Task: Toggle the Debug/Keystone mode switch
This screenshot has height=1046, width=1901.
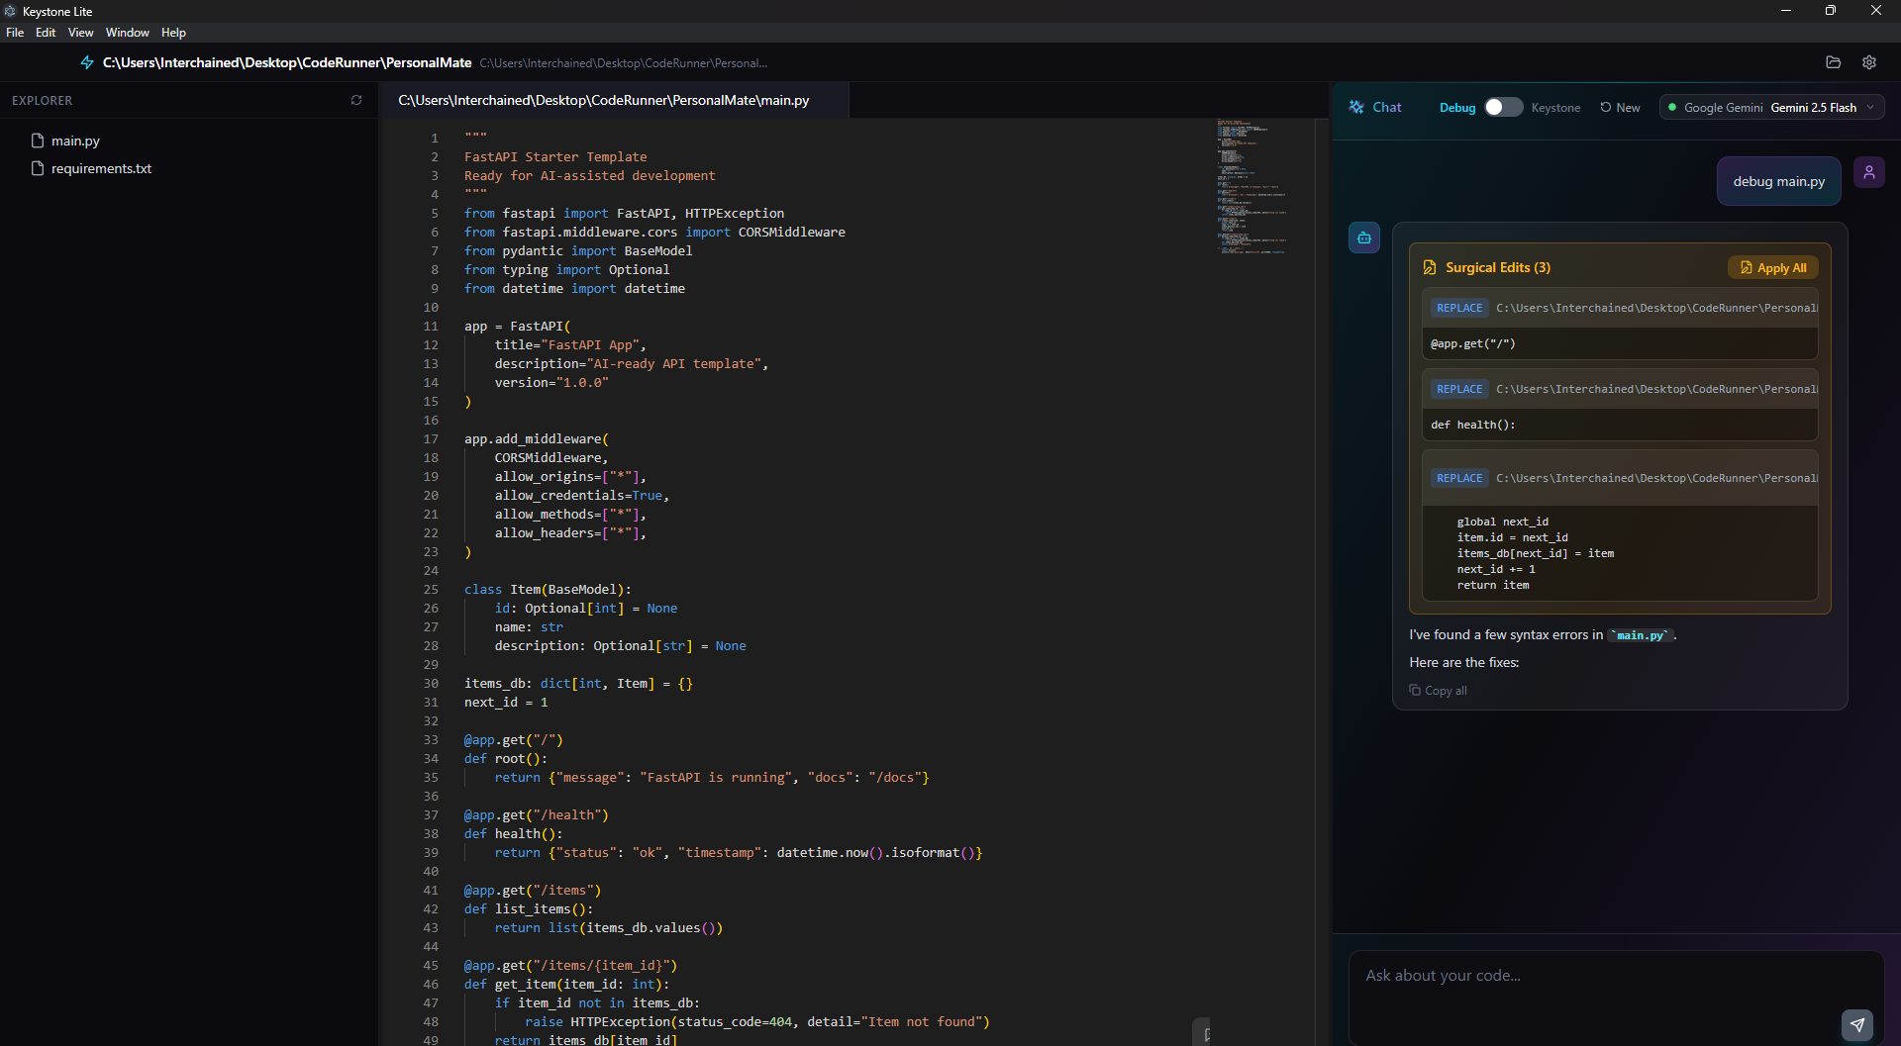Action: point(1503,107)
